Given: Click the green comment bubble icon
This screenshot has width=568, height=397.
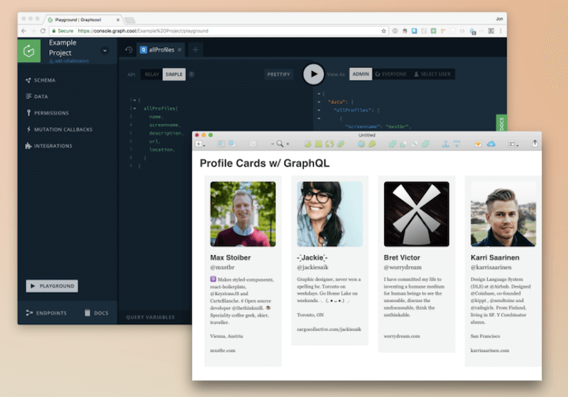Looking at the screenshot, I should coord(372,144).
